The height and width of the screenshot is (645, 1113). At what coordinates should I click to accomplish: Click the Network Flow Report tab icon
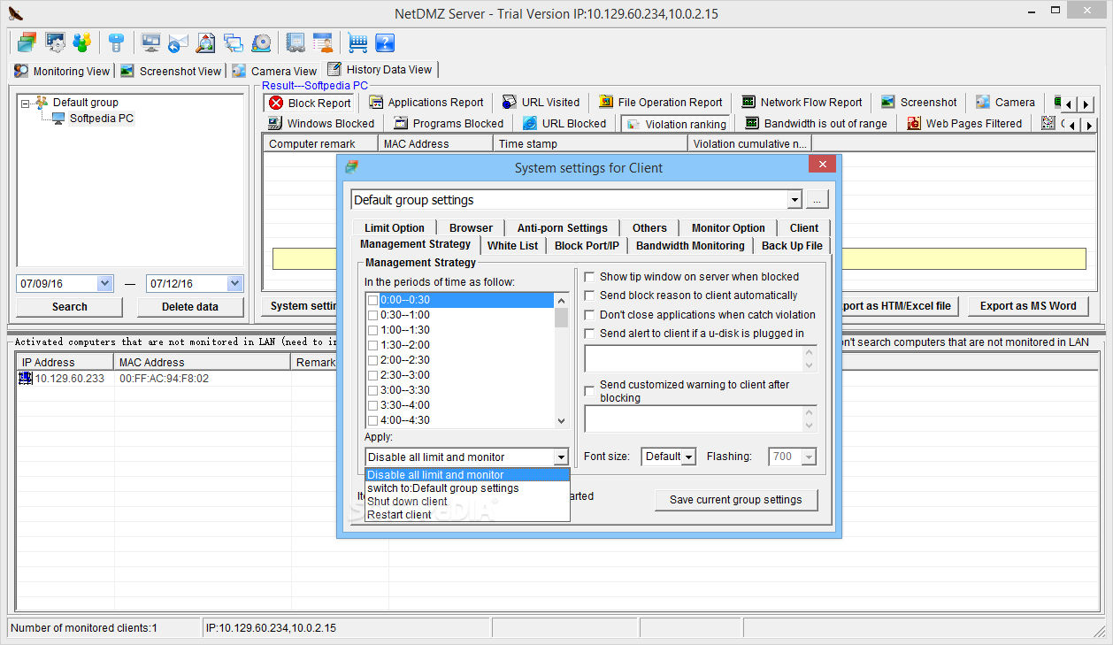(x=748, y=103)
